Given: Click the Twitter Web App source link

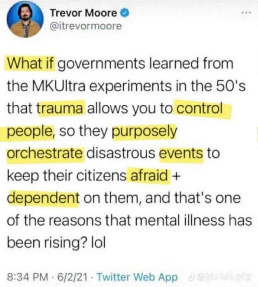Looking at the screenshot, I should [x=137, y=277].
